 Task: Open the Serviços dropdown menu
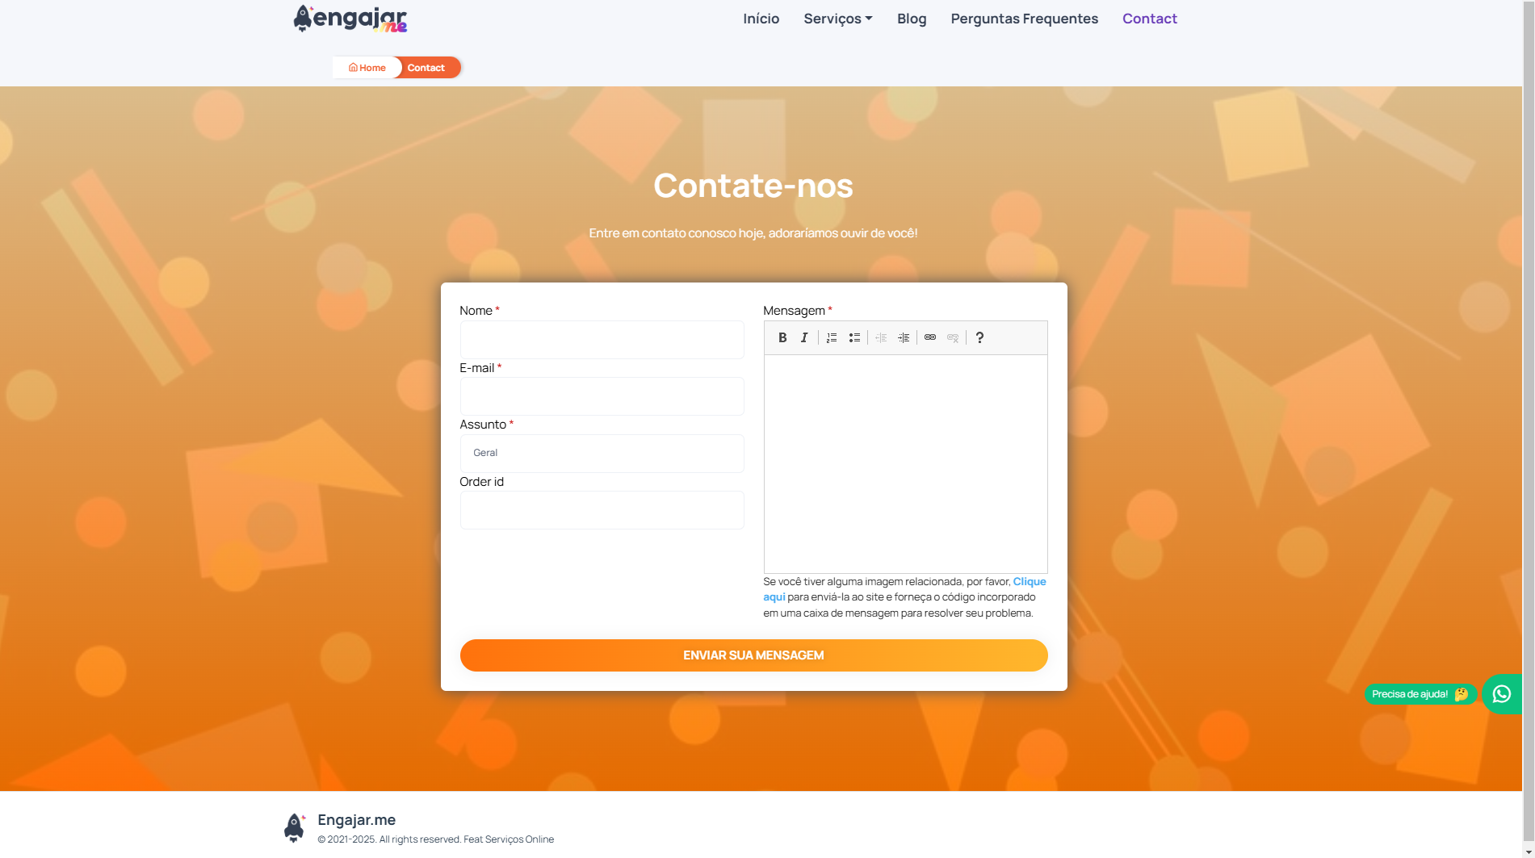click(x=837, y=19)
